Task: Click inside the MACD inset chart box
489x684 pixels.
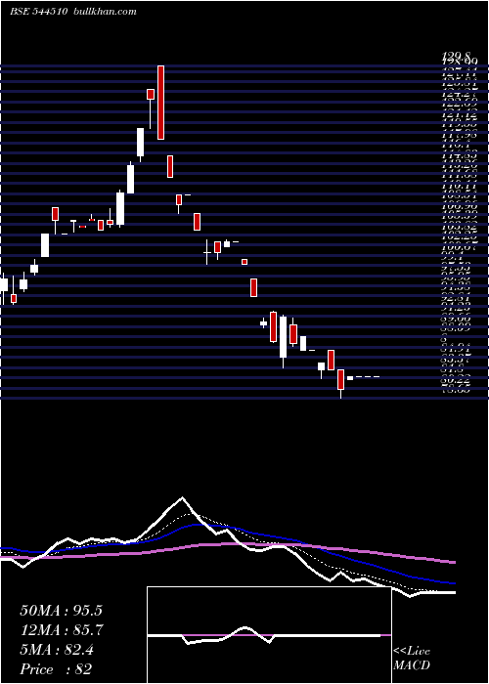Action: pos(269,635)
